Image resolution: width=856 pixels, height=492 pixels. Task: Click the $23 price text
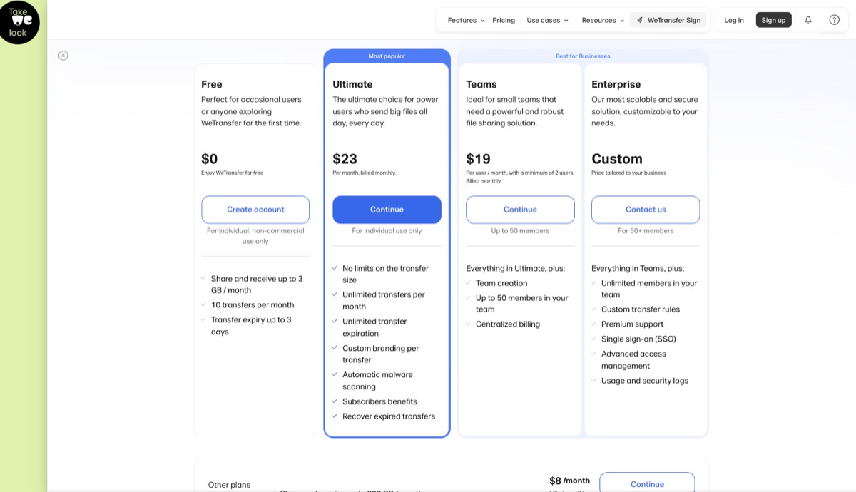pyautogui.click(x=345, y=159)
